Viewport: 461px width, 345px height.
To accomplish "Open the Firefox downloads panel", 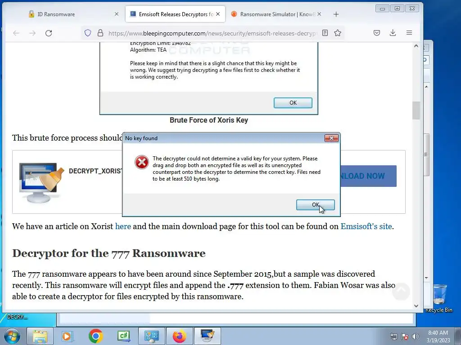I will [x=393, y=33].
